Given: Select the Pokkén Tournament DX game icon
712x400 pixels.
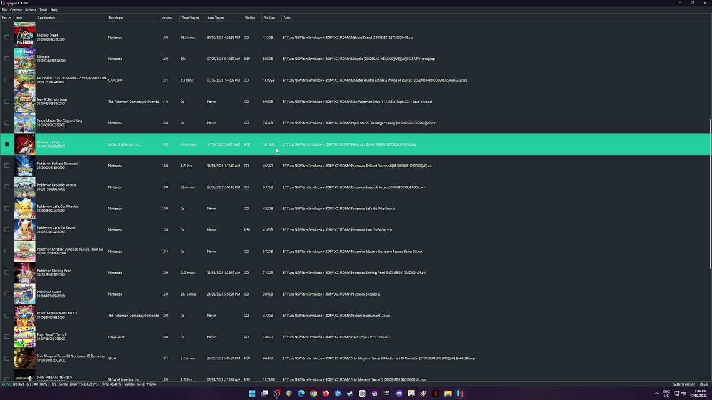Looking at the screenshot, I should pos(25,316).
